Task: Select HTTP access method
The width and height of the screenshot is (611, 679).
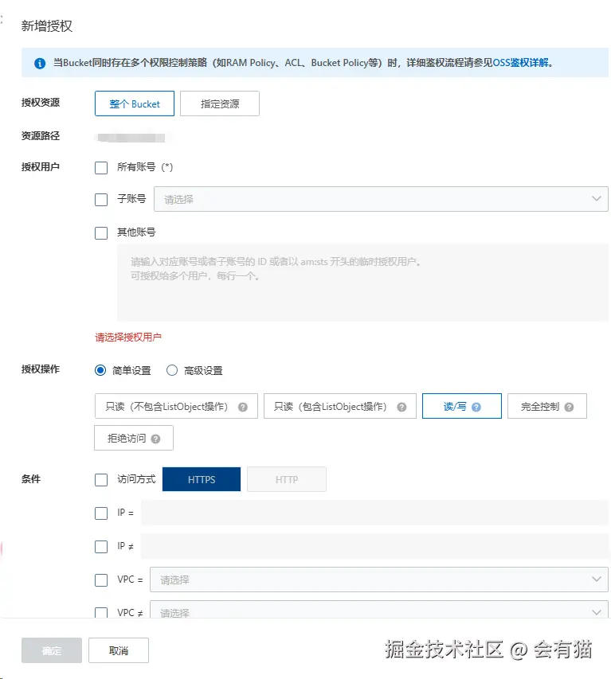Action: tap(287, 479)
